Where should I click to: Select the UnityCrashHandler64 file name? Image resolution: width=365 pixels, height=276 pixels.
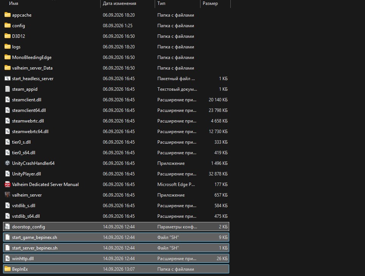pos(33,163)
